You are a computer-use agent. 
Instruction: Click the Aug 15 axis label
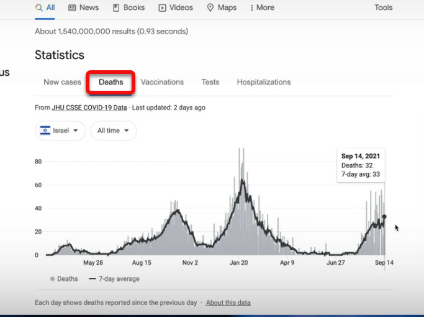coord(142,262)
